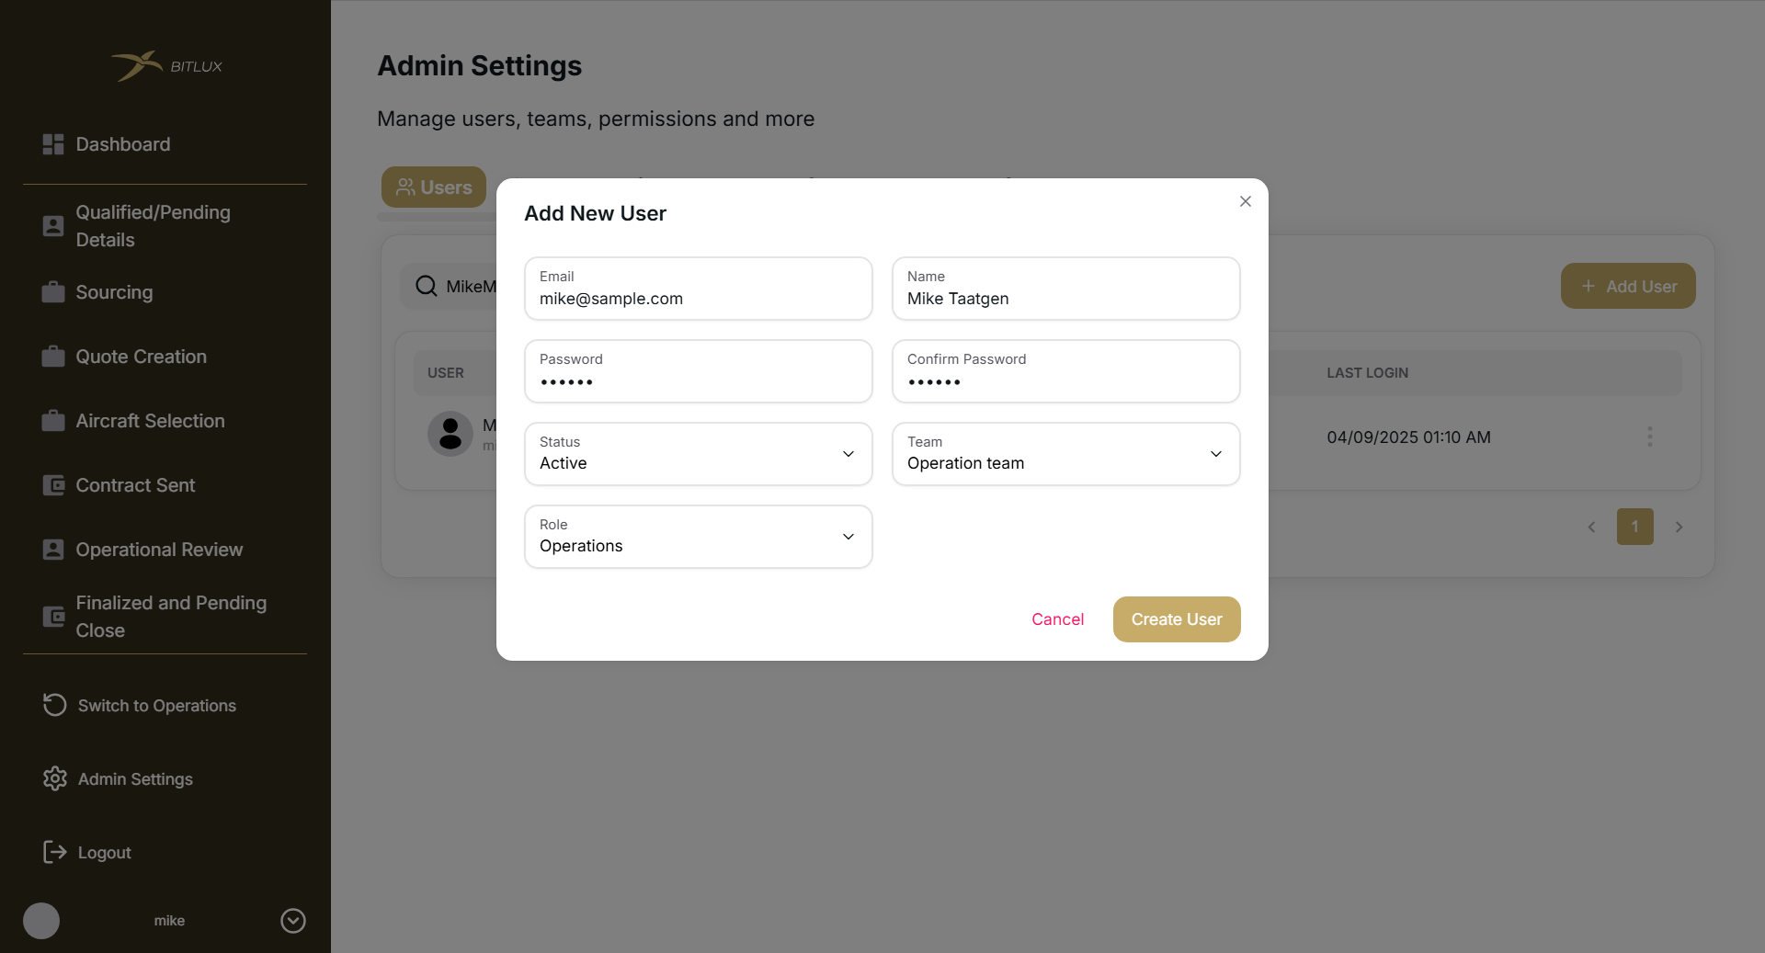Switch to the Users tab
This screenshot has width=1765, height=953.
click(434, 187)
